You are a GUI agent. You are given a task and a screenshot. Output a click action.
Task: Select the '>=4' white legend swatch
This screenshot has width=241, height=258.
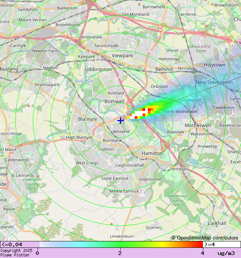click(222, 244)
